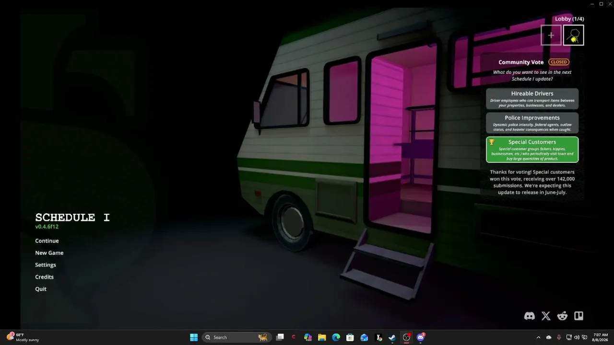Select the Hireable Drivers vote option
614x345 pixels.
(532, 99)
